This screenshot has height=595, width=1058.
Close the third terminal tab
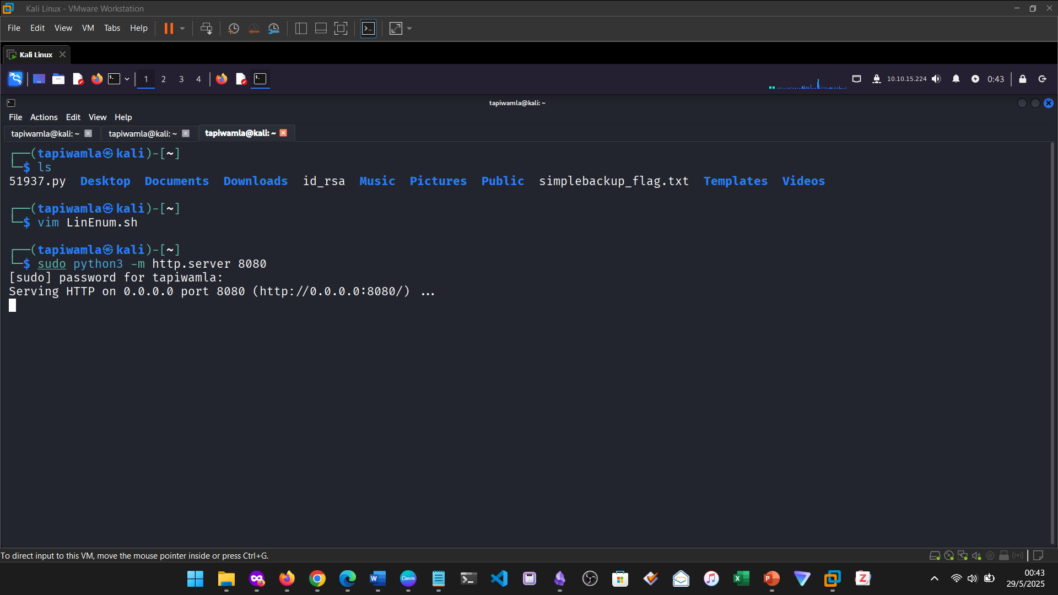(x=283, y=133)
